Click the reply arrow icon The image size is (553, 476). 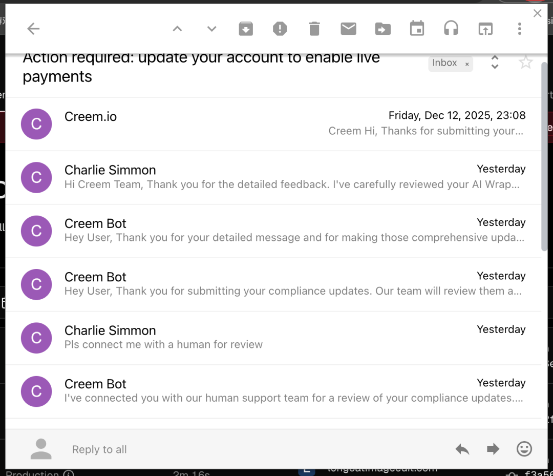pos(462,449)
